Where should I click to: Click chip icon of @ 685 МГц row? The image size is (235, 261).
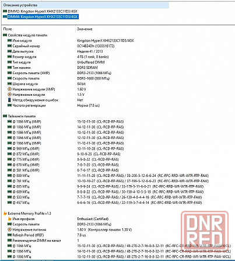(x=9, y=186)
